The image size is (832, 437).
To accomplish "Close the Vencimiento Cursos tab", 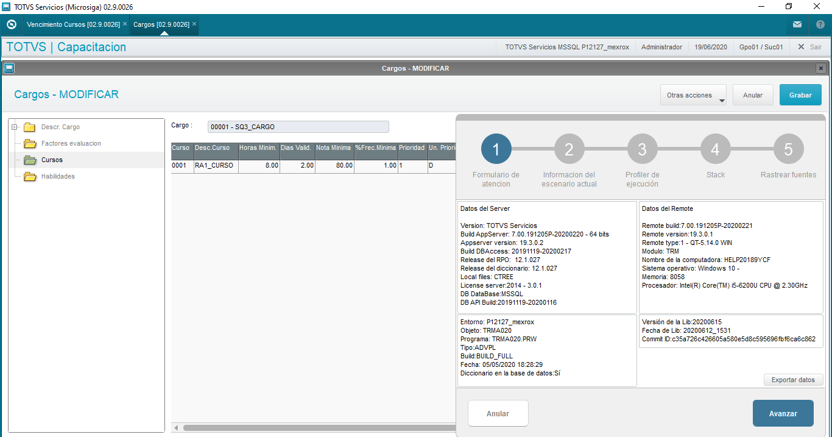I will [125, 24].
